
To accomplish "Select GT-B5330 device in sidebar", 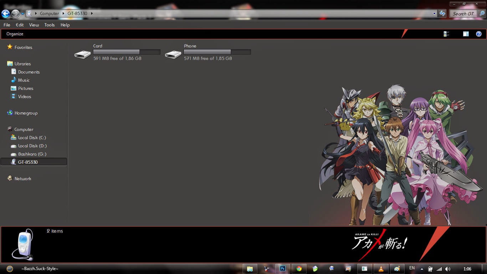I will [34, 162].
